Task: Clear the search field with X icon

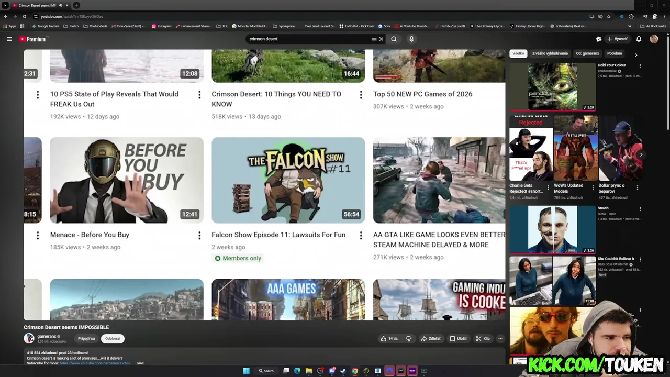Action: point(381,39)
